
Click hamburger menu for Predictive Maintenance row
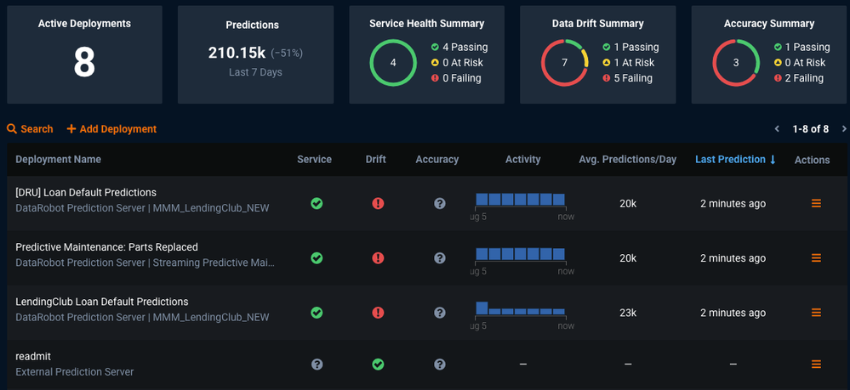point(816,258)
